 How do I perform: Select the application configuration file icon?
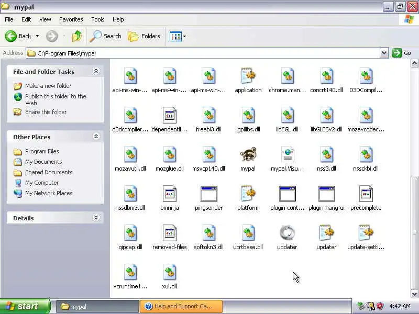pos(248,75)
